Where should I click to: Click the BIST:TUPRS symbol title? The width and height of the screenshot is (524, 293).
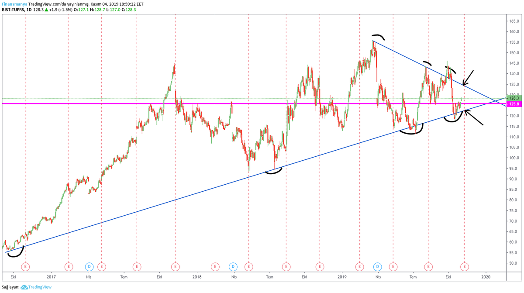pos(13,9)
